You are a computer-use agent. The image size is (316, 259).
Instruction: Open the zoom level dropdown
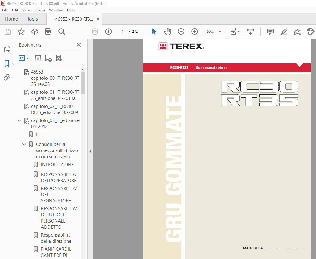[220, 32]
